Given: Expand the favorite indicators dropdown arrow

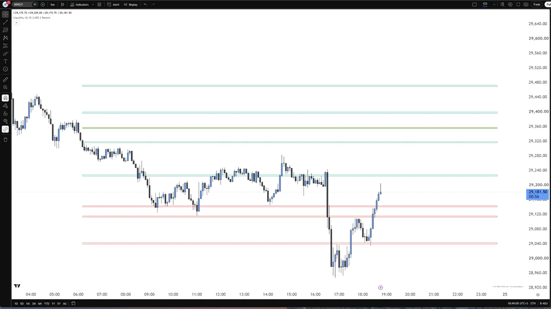Looking at the screenshot, I should (93, 4).
